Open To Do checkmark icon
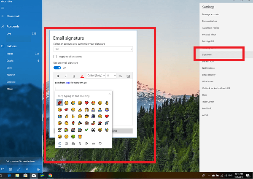The width and height of the screenshot is (253, 179). coord(27,169)
